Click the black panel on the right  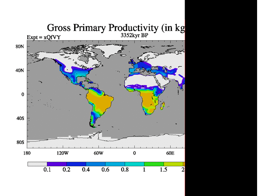click(x=223, y=98)
